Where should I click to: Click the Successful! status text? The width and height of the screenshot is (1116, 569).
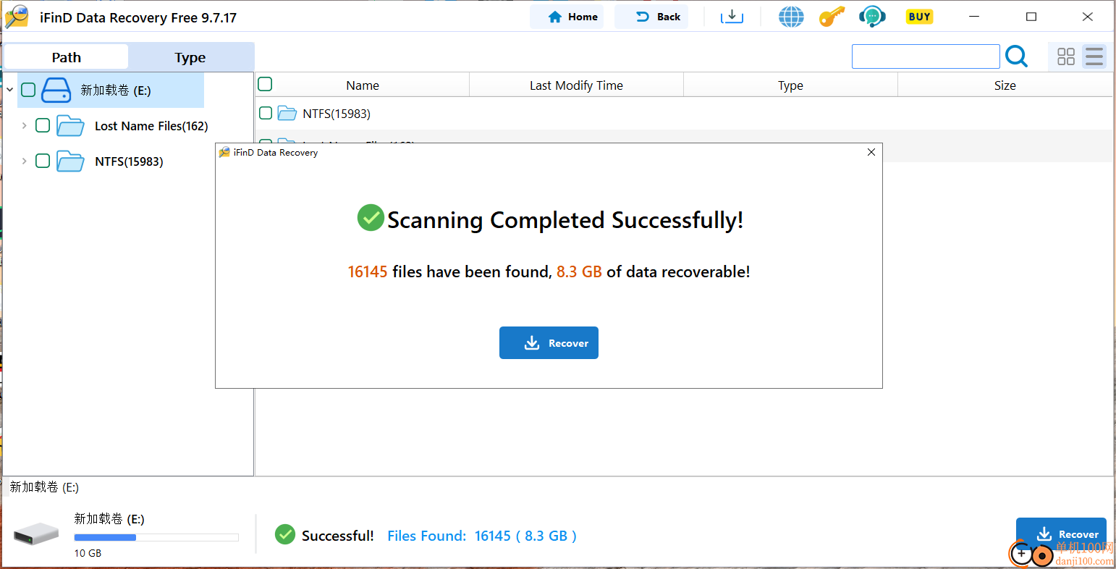click(338, 536)
